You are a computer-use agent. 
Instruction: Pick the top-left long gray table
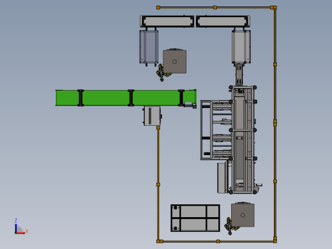(x=167, y=21)
